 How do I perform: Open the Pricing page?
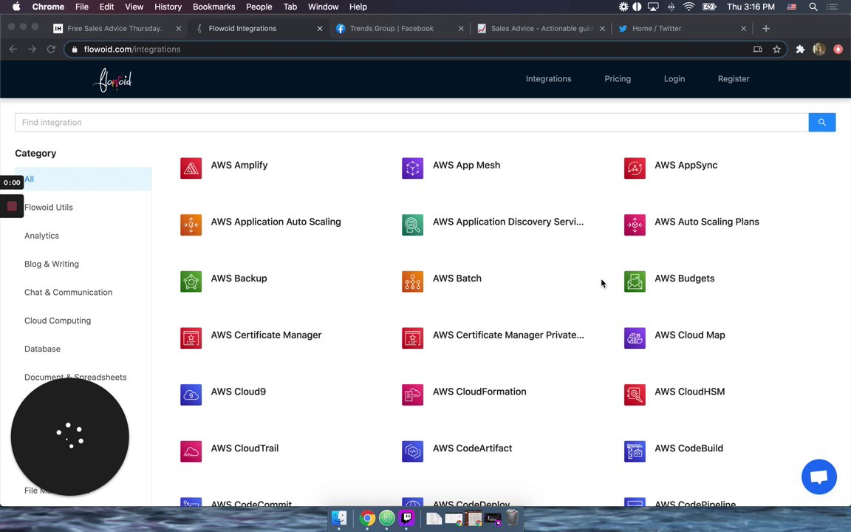pyautogui.click(x=618, y=79)
